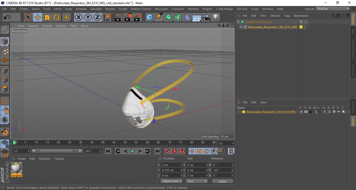Image resolution: width=356 pixels, height=190 pixels.
Task: Open viewport Display menu
Action: pyautogui.click(x=47, y=26)
